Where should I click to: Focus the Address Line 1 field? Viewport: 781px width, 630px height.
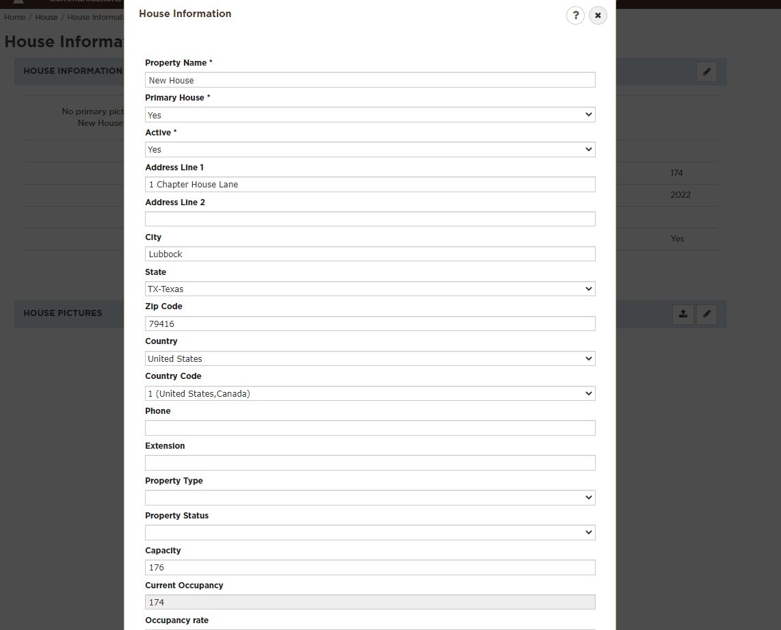pos(370,184)
